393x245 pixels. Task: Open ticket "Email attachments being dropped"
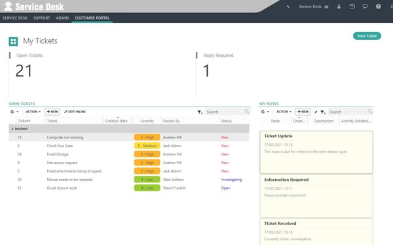pyautogui.click(x=74, y=171)
